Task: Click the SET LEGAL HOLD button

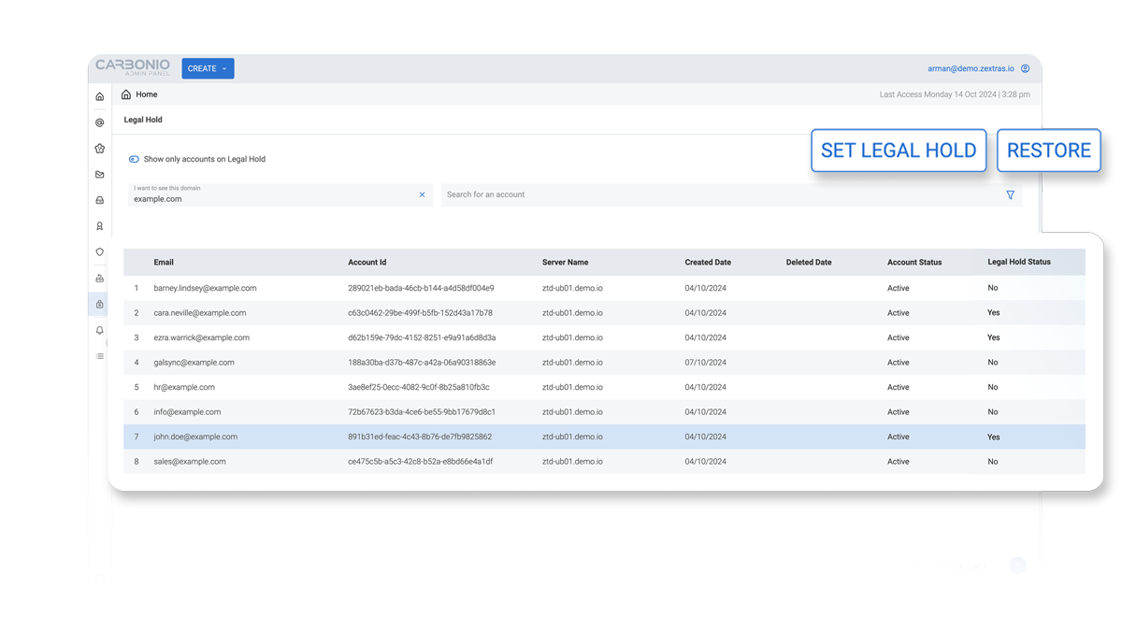Action: point(899,151)
